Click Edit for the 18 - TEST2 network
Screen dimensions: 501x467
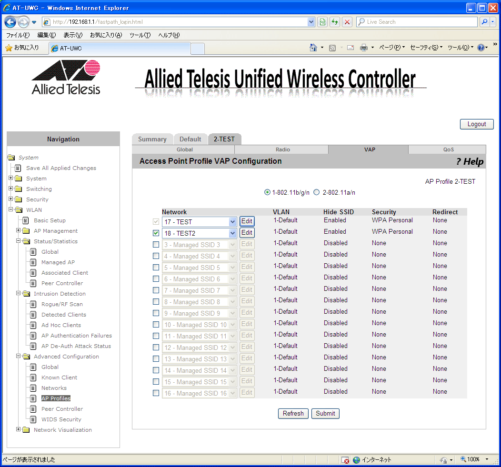tap(247, 232)
